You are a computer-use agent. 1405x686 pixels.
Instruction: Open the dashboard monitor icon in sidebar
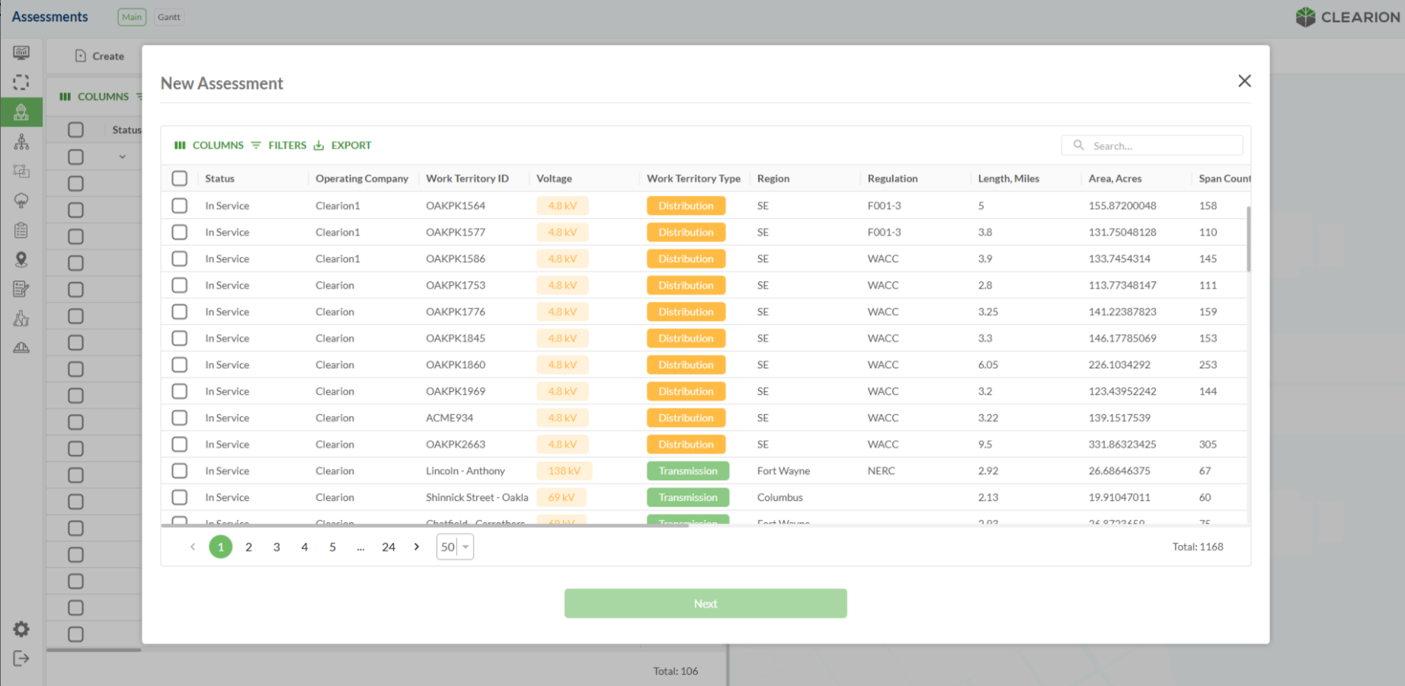coord(21,53)
